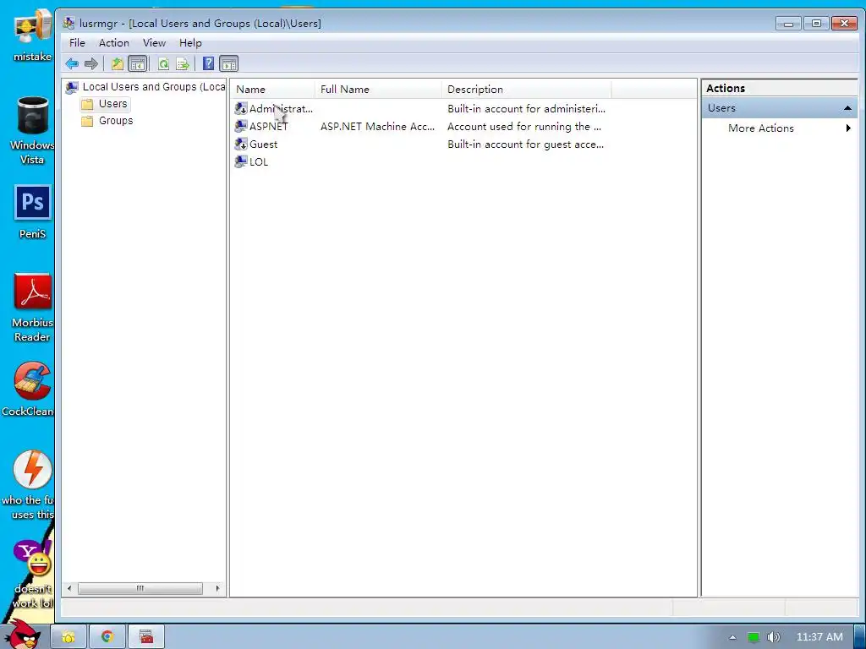Click 'Account used for running the ...' description
The image size is (866, 649).
tap(524, 127)
